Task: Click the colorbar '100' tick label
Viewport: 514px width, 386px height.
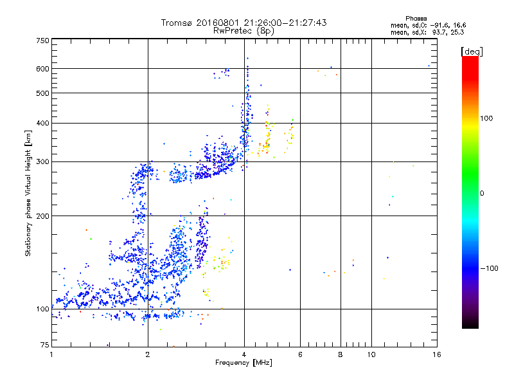Action: pos(486,118)
